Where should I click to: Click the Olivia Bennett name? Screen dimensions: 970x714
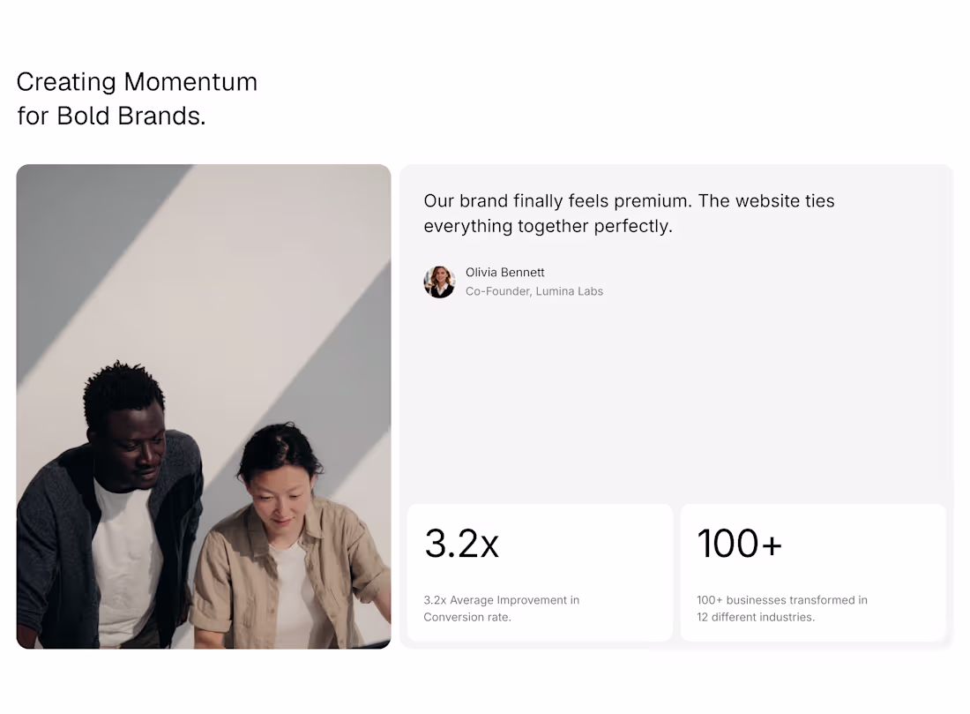(504, 273)
